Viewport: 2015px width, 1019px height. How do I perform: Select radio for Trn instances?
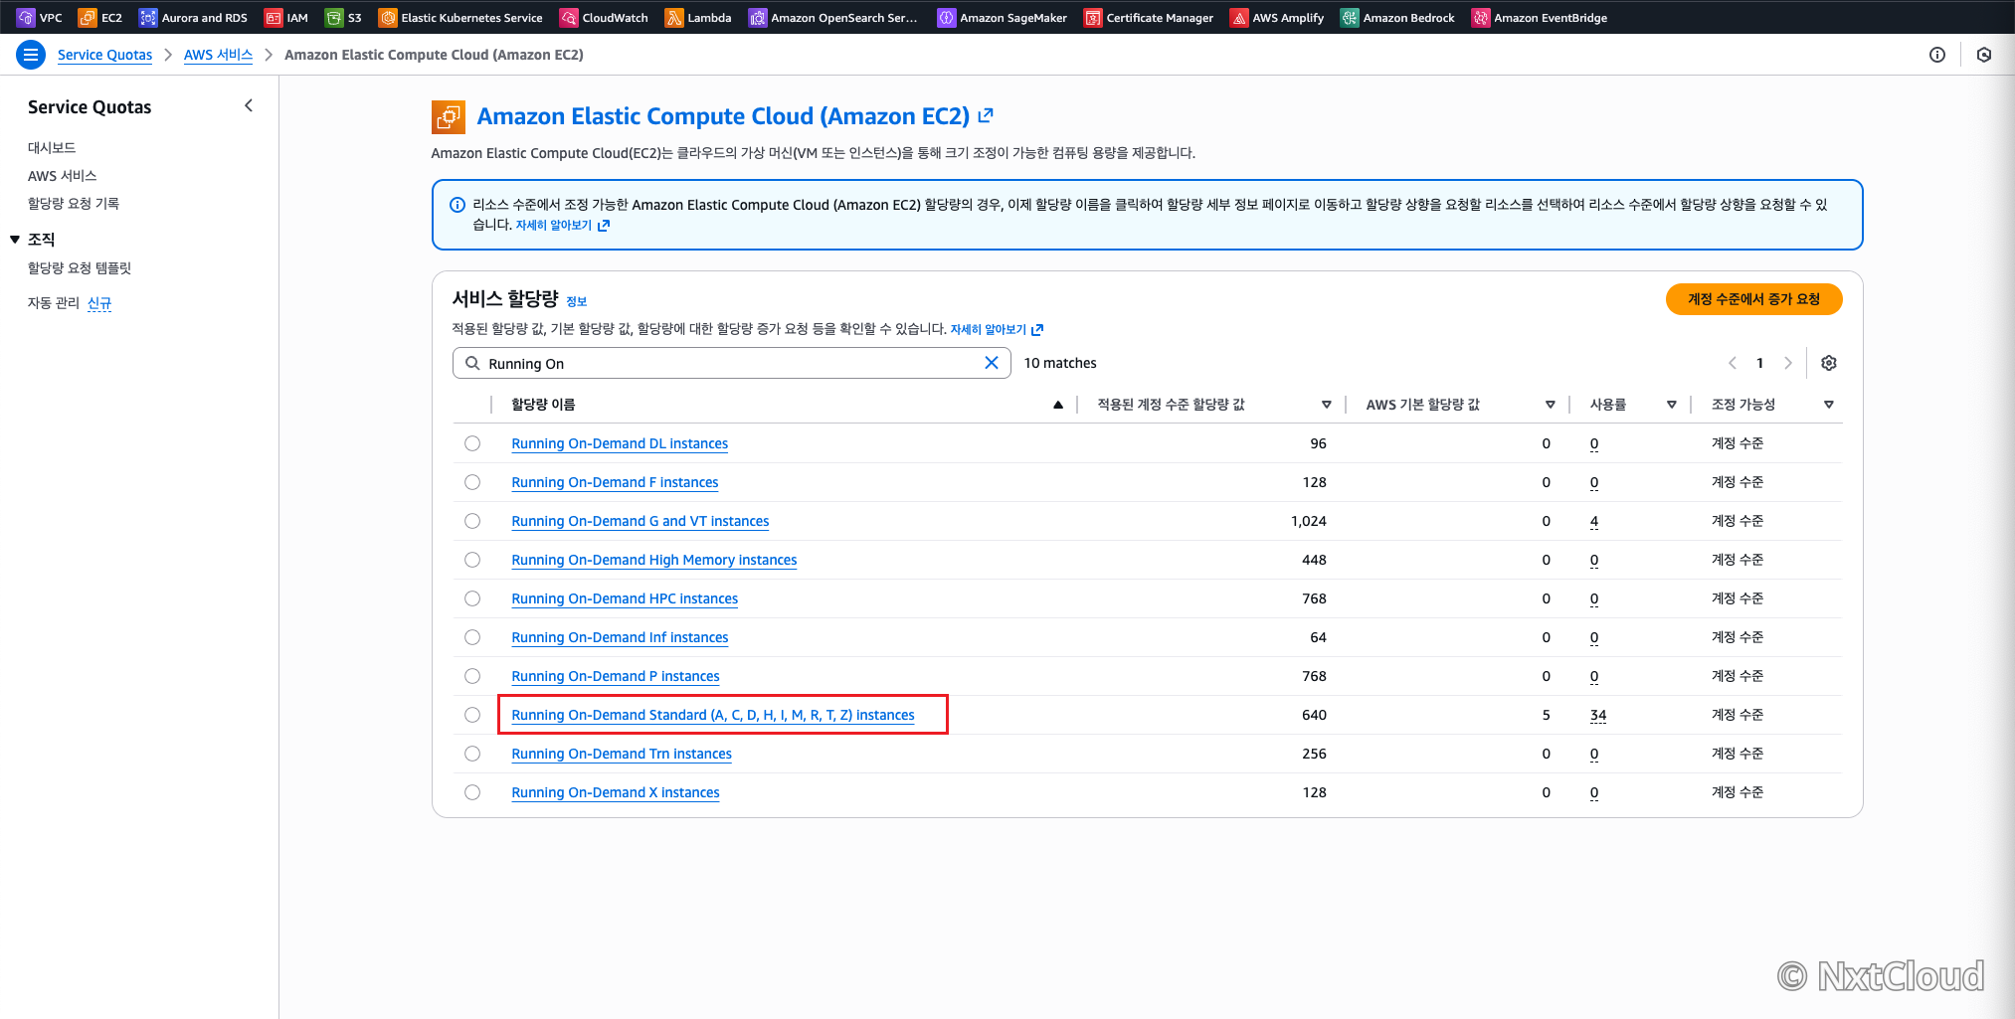472,754
